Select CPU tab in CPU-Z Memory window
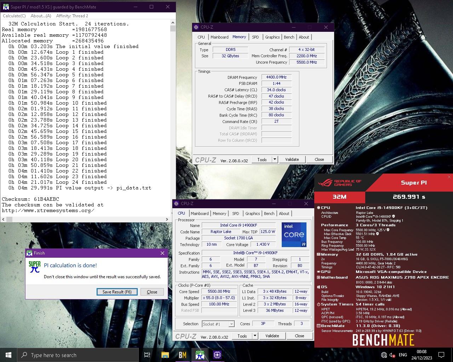The width and height of the screenshot is (453, 362). (201, 37)
